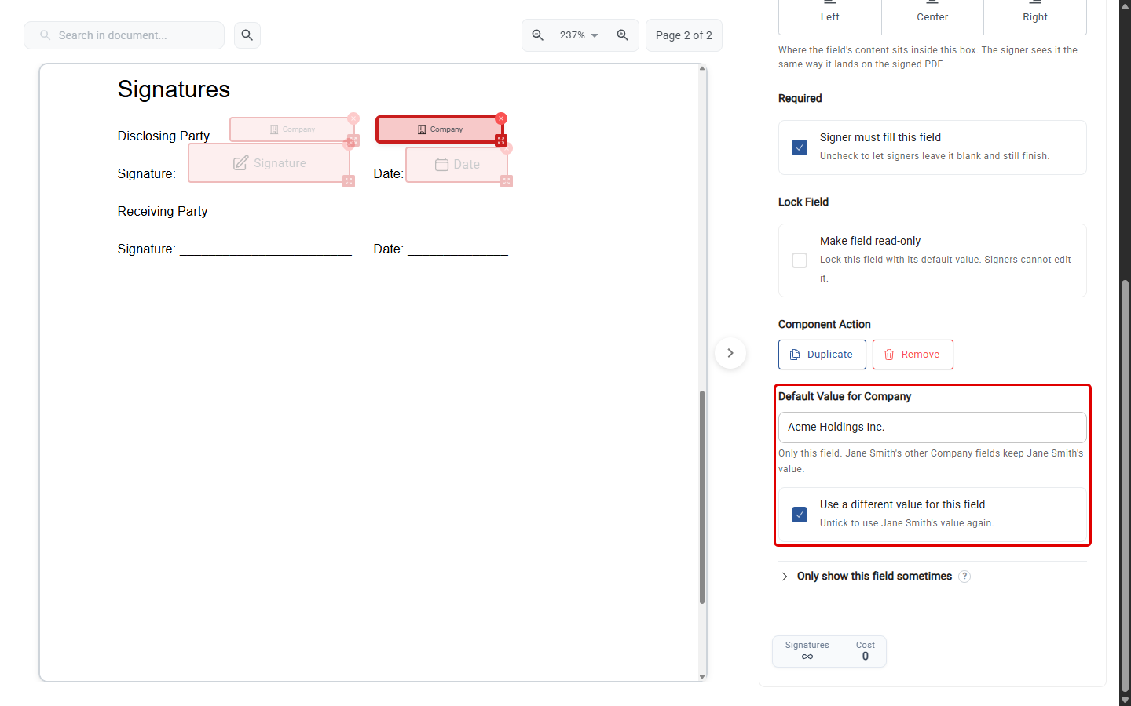Screen dimensions: 1131x706
Task: Open help for conditional field visibility
Action: point(964,577)
